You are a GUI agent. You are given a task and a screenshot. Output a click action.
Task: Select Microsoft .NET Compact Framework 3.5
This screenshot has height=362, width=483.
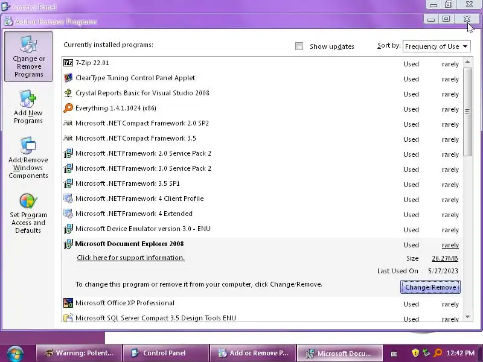[x=262, y=139]
